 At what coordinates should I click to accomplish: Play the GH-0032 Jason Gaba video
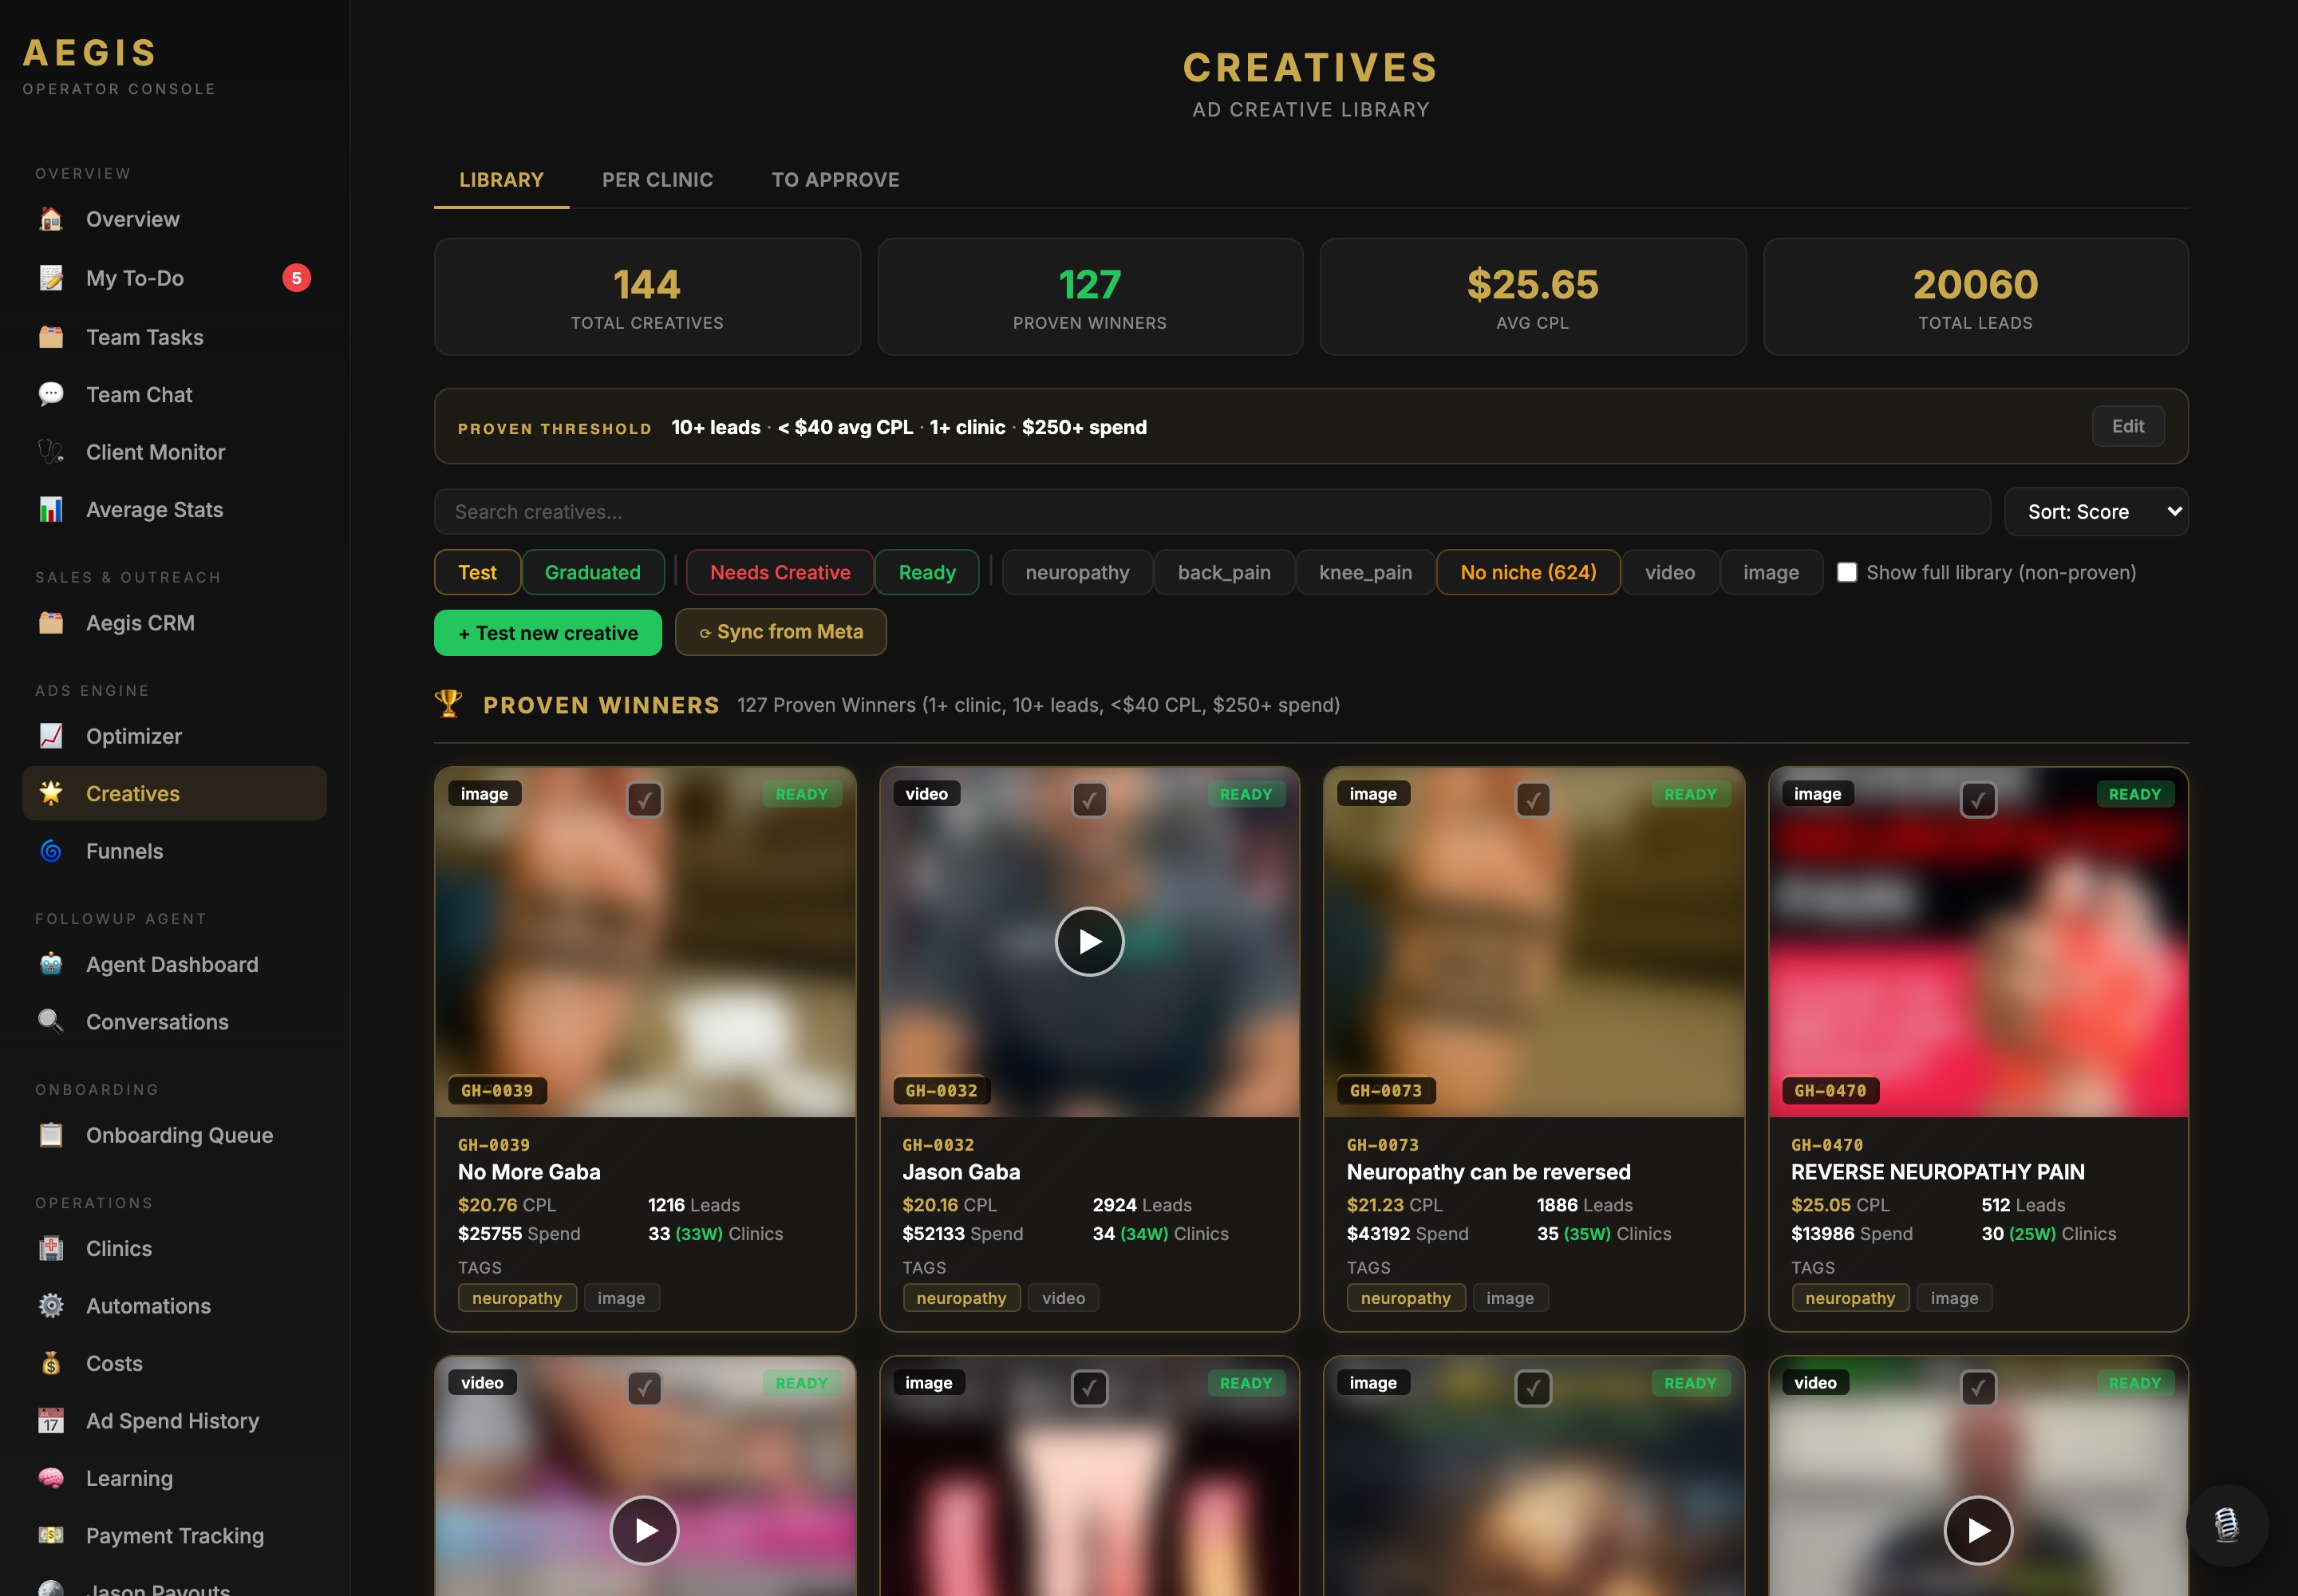point(1089,941)
